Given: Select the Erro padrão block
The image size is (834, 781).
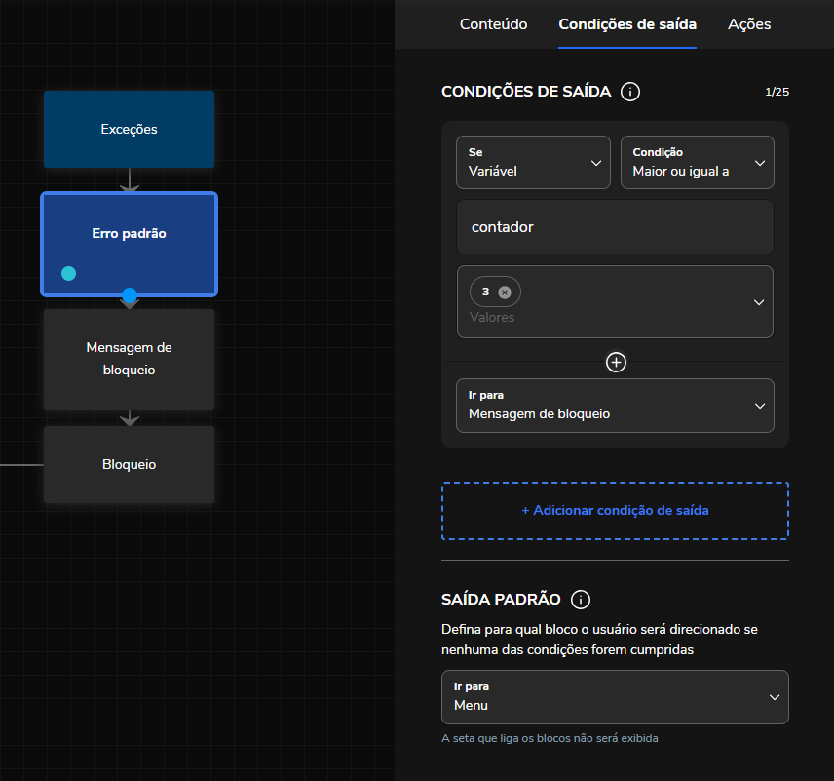Looking at the screenshot, I should tap(129, 234).
